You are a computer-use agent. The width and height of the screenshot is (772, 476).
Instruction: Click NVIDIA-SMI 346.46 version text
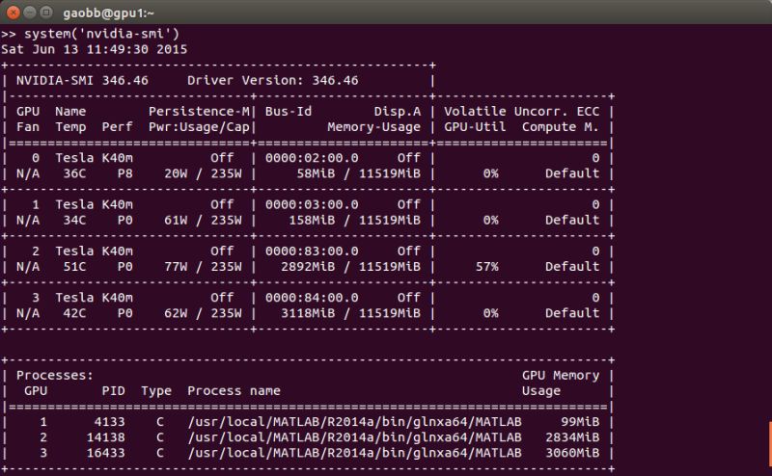coord(82,80)
